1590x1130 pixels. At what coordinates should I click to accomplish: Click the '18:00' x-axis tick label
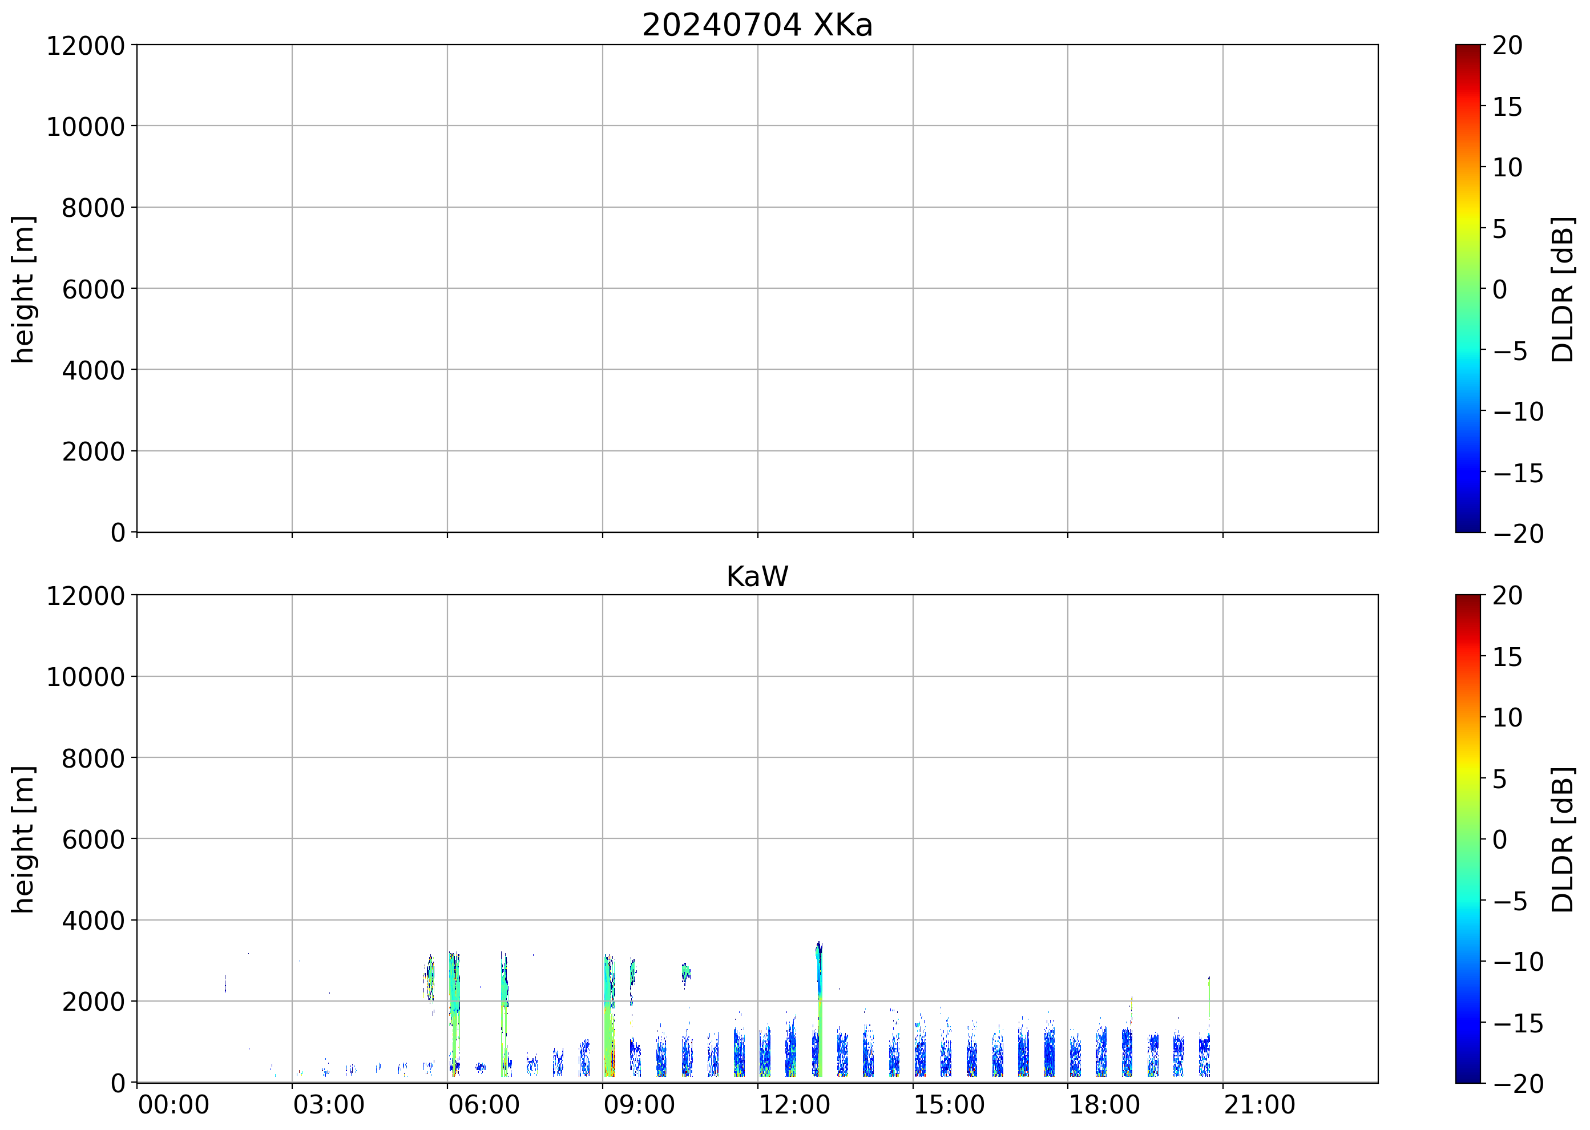click(1104, 1105)
